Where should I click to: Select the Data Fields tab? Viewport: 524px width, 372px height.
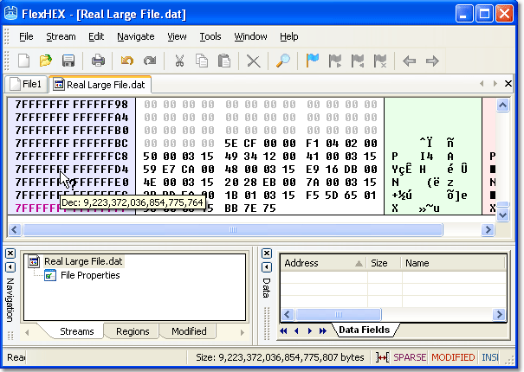point(365,330)
